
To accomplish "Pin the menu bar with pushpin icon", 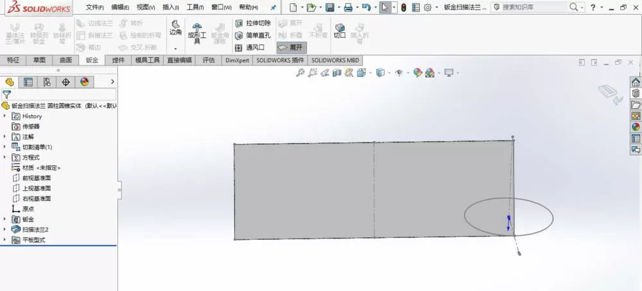I will tap(273, 7).
